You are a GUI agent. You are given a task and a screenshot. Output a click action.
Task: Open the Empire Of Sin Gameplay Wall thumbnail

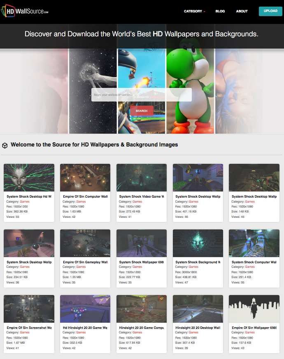pos(85,243)
